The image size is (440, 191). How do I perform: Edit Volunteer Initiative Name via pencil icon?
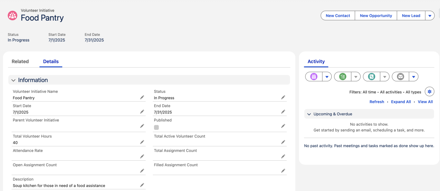pos(142,97)
